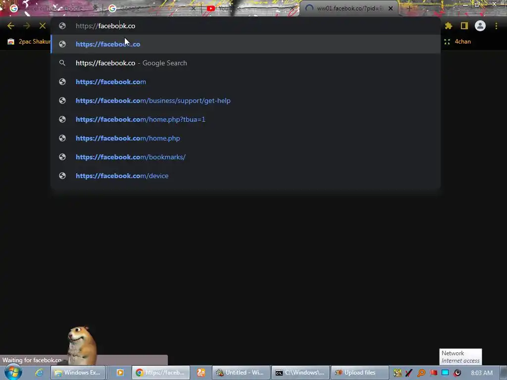
Task: Select the facebook.com/home.php suggestion
Action: coord(246,138)
